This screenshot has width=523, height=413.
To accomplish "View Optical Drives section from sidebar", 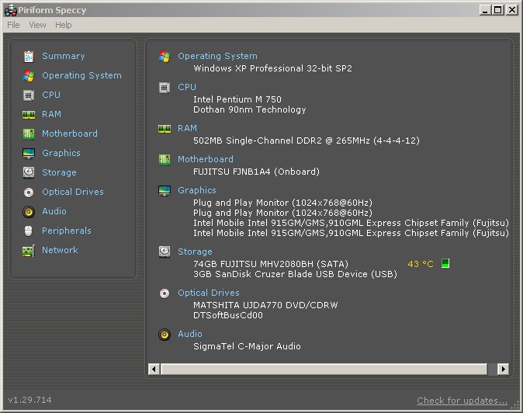I will (x=73, y=192).
